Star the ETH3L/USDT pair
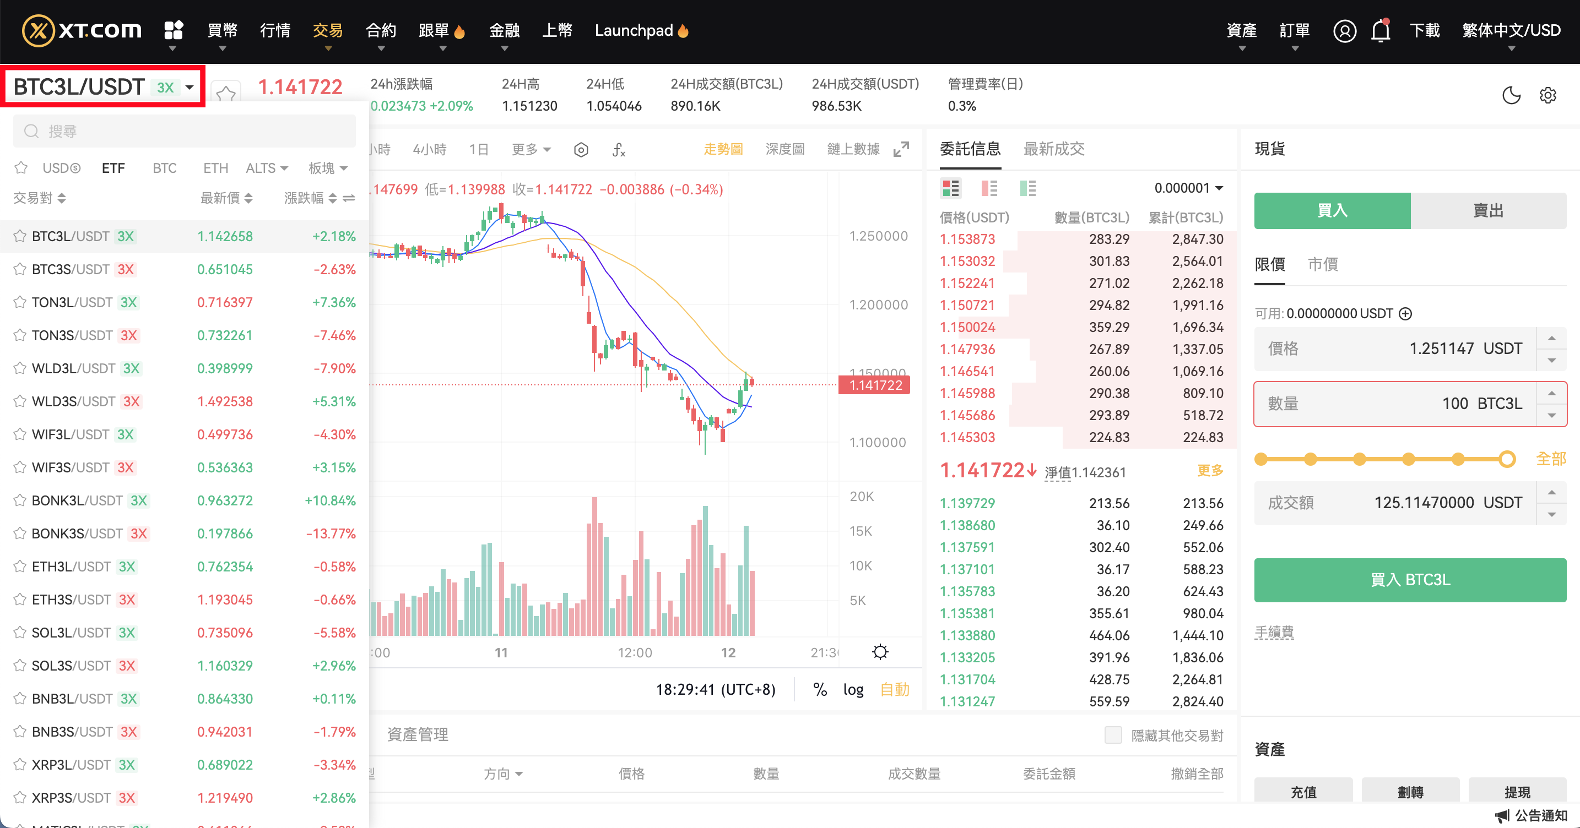 click(x=20, y=566)
